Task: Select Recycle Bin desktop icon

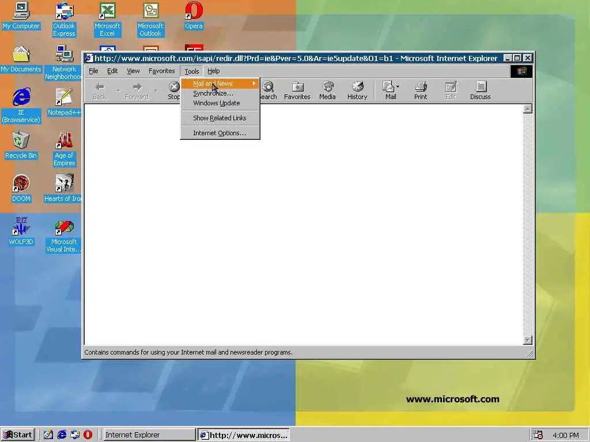Action: point(21,145)
